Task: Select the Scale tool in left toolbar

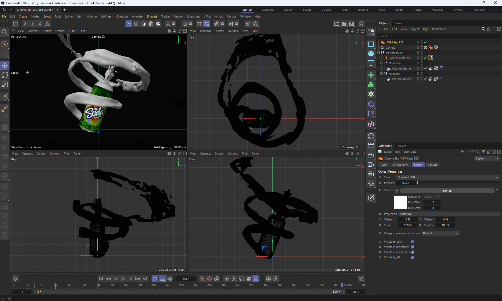Action: pos(5,85)
